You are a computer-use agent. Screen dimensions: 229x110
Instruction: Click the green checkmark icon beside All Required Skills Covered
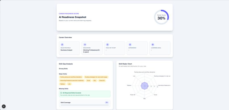pyautogui.click(x=61, y=93)
